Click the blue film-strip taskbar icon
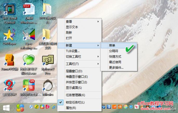 pos(109,107)
